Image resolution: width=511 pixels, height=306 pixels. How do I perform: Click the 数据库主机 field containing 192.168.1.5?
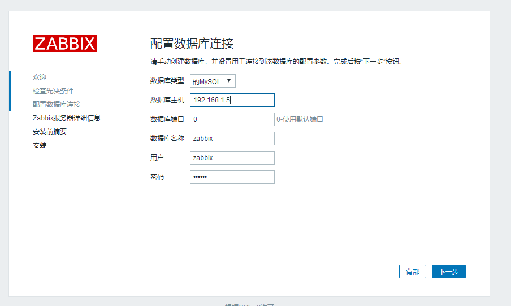[x=232, y=100]
